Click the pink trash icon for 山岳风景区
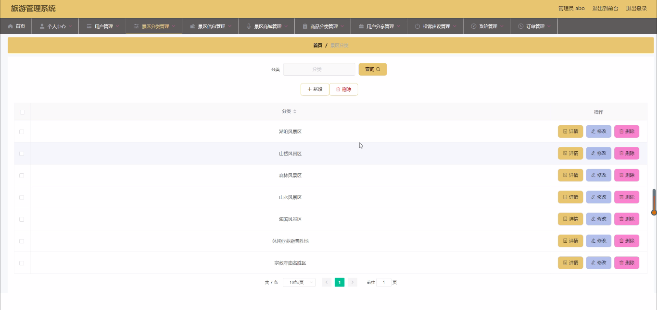This screenshot has height=310, width=657. [621, 154]
